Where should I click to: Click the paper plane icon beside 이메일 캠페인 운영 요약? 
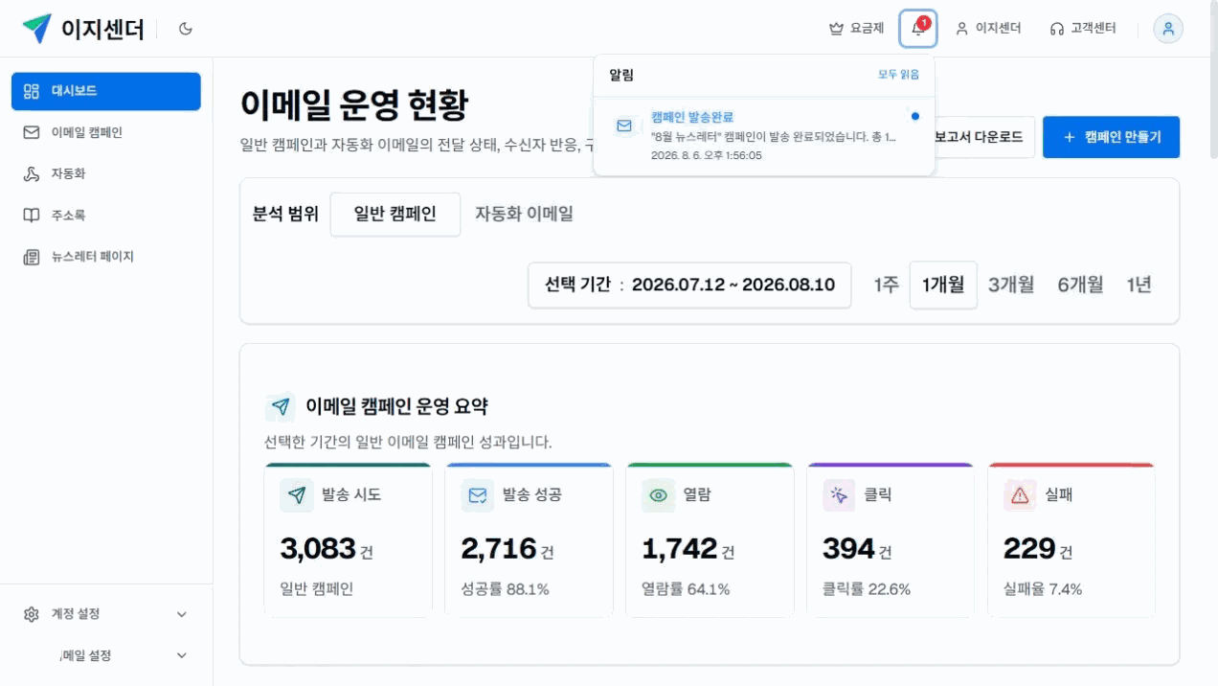pyautogui.click(x=281, y=407)
